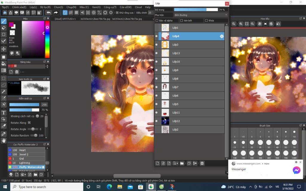Click the rainbow hue bar in Màu panel
306x191 pixels.
click(x=47, y=39)
